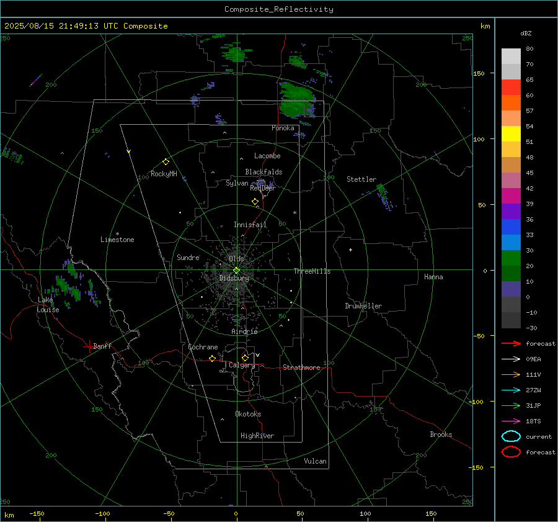Select the yellow 54-51 dBZ legend swatch
Viewport: 558px width, 522px height.
click(511, 134)
